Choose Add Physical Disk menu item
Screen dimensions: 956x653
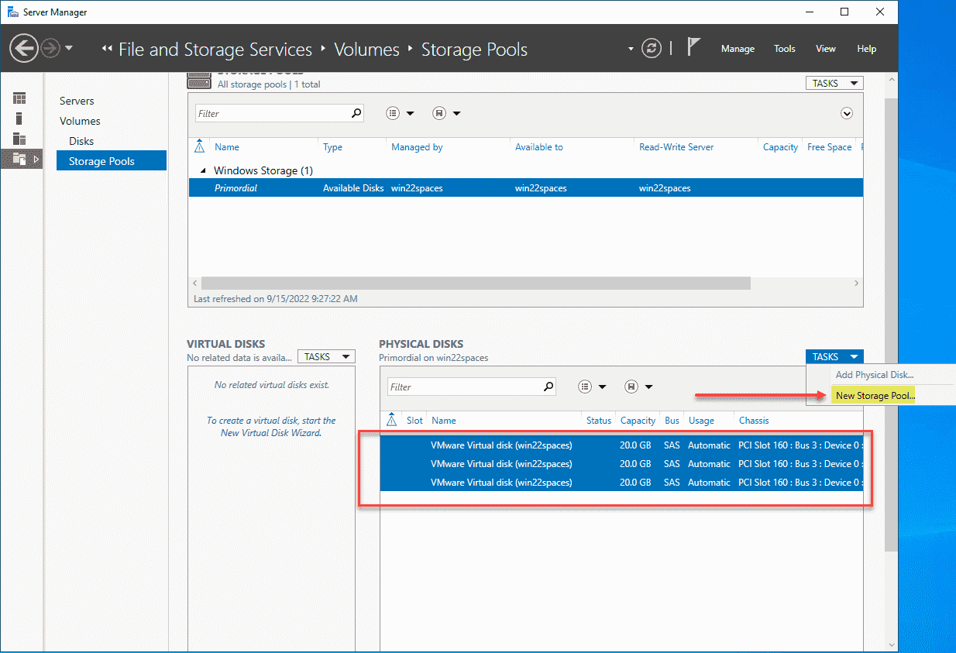(x=874, y=375)
